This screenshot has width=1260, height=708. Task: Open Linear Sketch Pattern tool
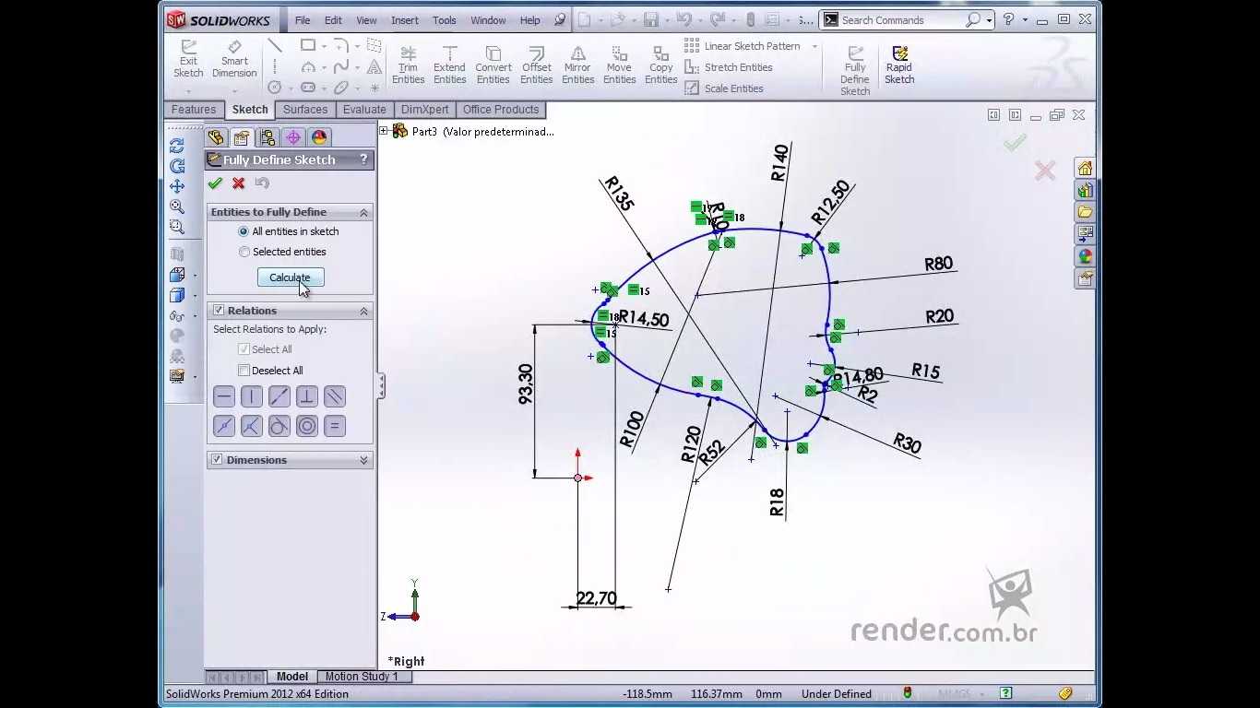click(743, 46)
